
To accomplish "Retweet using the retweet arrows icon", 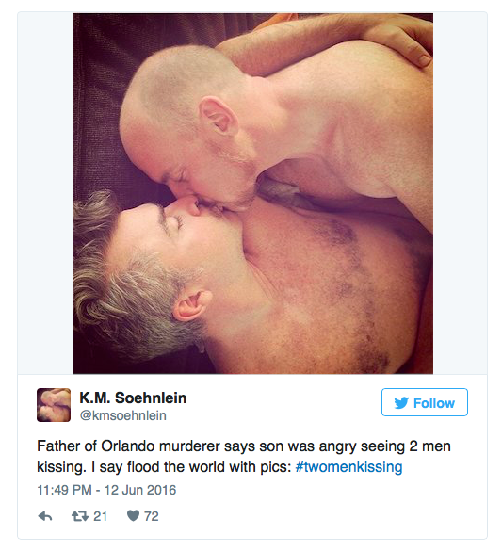I will 80,516.
